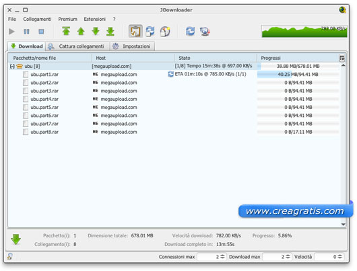
Task: Click the ETA status refresh icon of part1
Action: [x=170, y=74]
